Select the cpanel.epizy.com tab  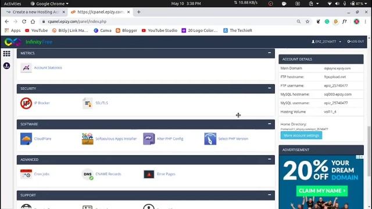point(101,12)
